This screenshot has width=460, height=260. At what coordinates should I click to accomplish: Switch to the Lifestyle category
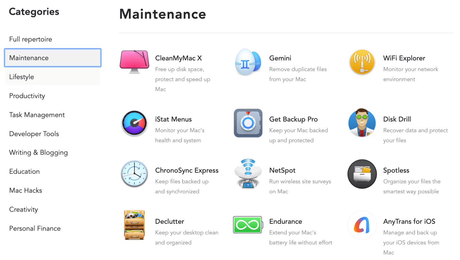tap(21, 77)
